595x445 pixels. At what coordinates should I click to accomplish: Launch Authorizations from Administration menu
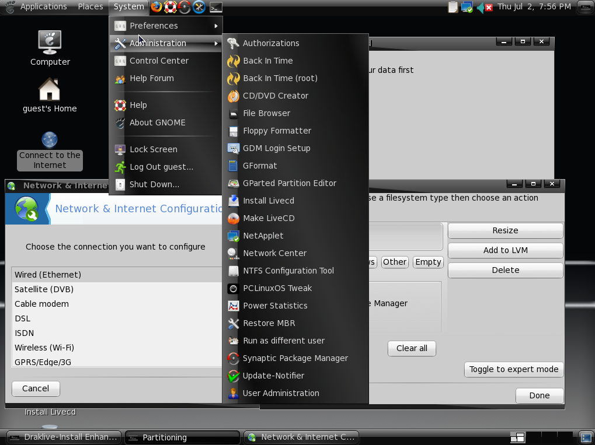[295, 43]
